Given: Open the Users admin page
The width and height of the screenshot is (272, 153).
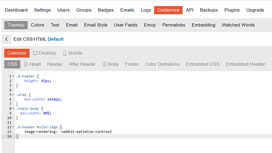Looking at the screenshot, I should [63, 10].
